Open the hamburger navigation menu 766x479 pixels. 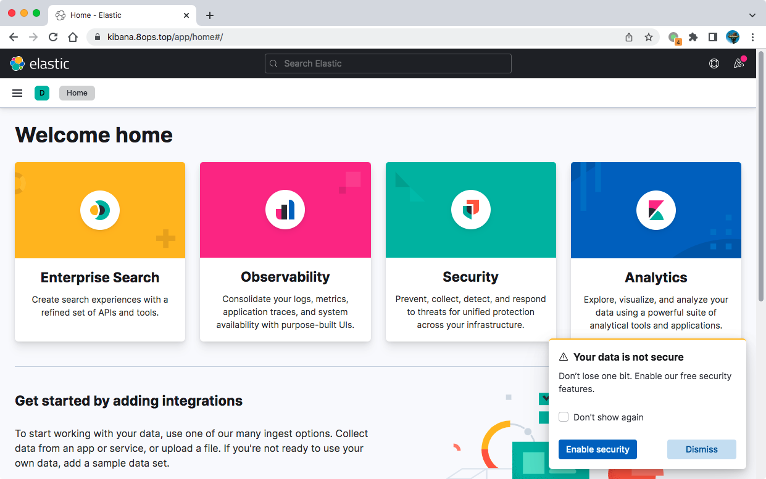[17, 93]
